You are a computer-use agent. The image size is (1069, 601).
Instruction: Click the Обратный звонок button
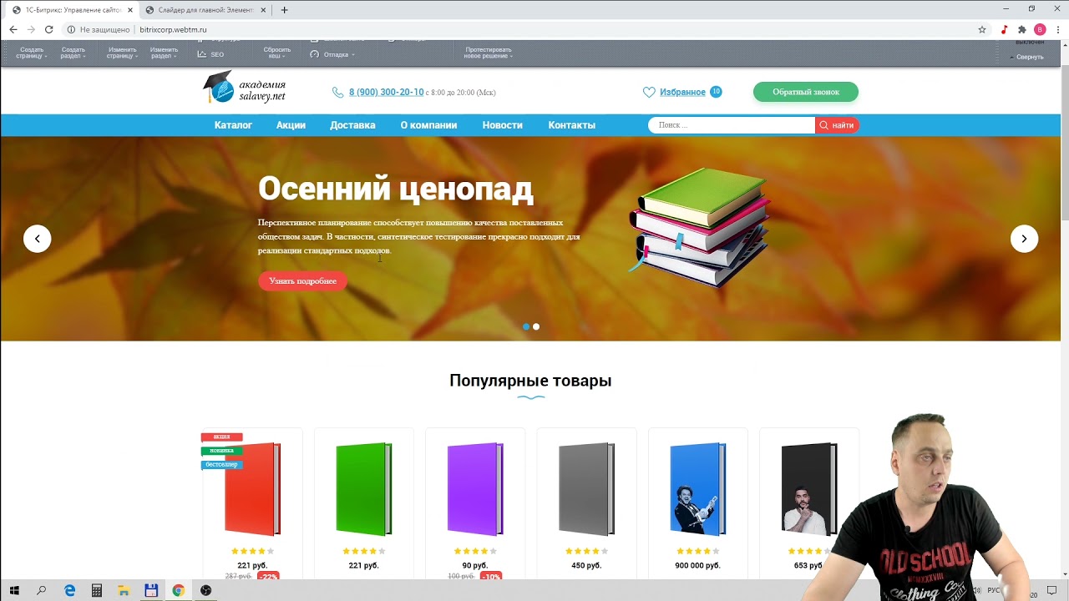pos(805,92)
